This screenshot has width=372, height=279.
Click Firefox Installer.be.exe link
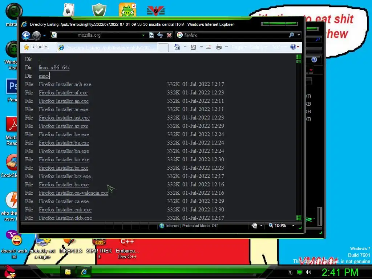pyautogui.click(x=64, y=134)
